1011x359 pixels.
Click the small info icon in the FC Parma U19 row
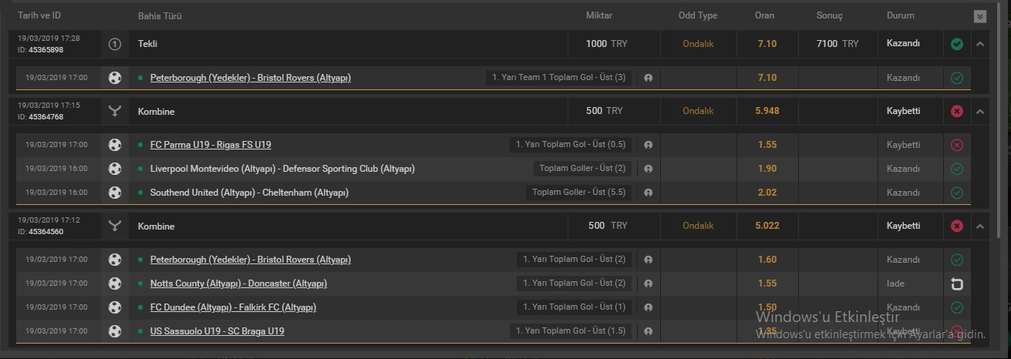click(x=648, y=145)
